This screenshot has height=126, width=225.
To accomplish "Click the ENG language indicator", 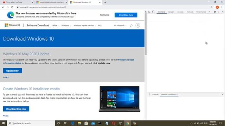I will (206, 123).
